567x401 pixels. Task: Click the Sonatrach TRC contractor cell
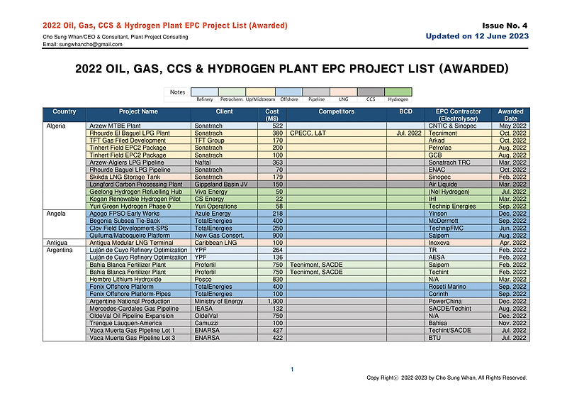click(x=458, y=163)
